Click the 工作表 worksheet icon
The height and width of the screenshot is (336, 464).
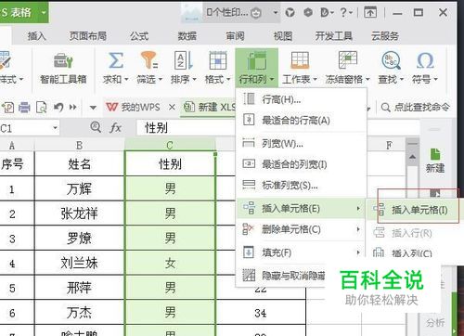pos(300,60)
